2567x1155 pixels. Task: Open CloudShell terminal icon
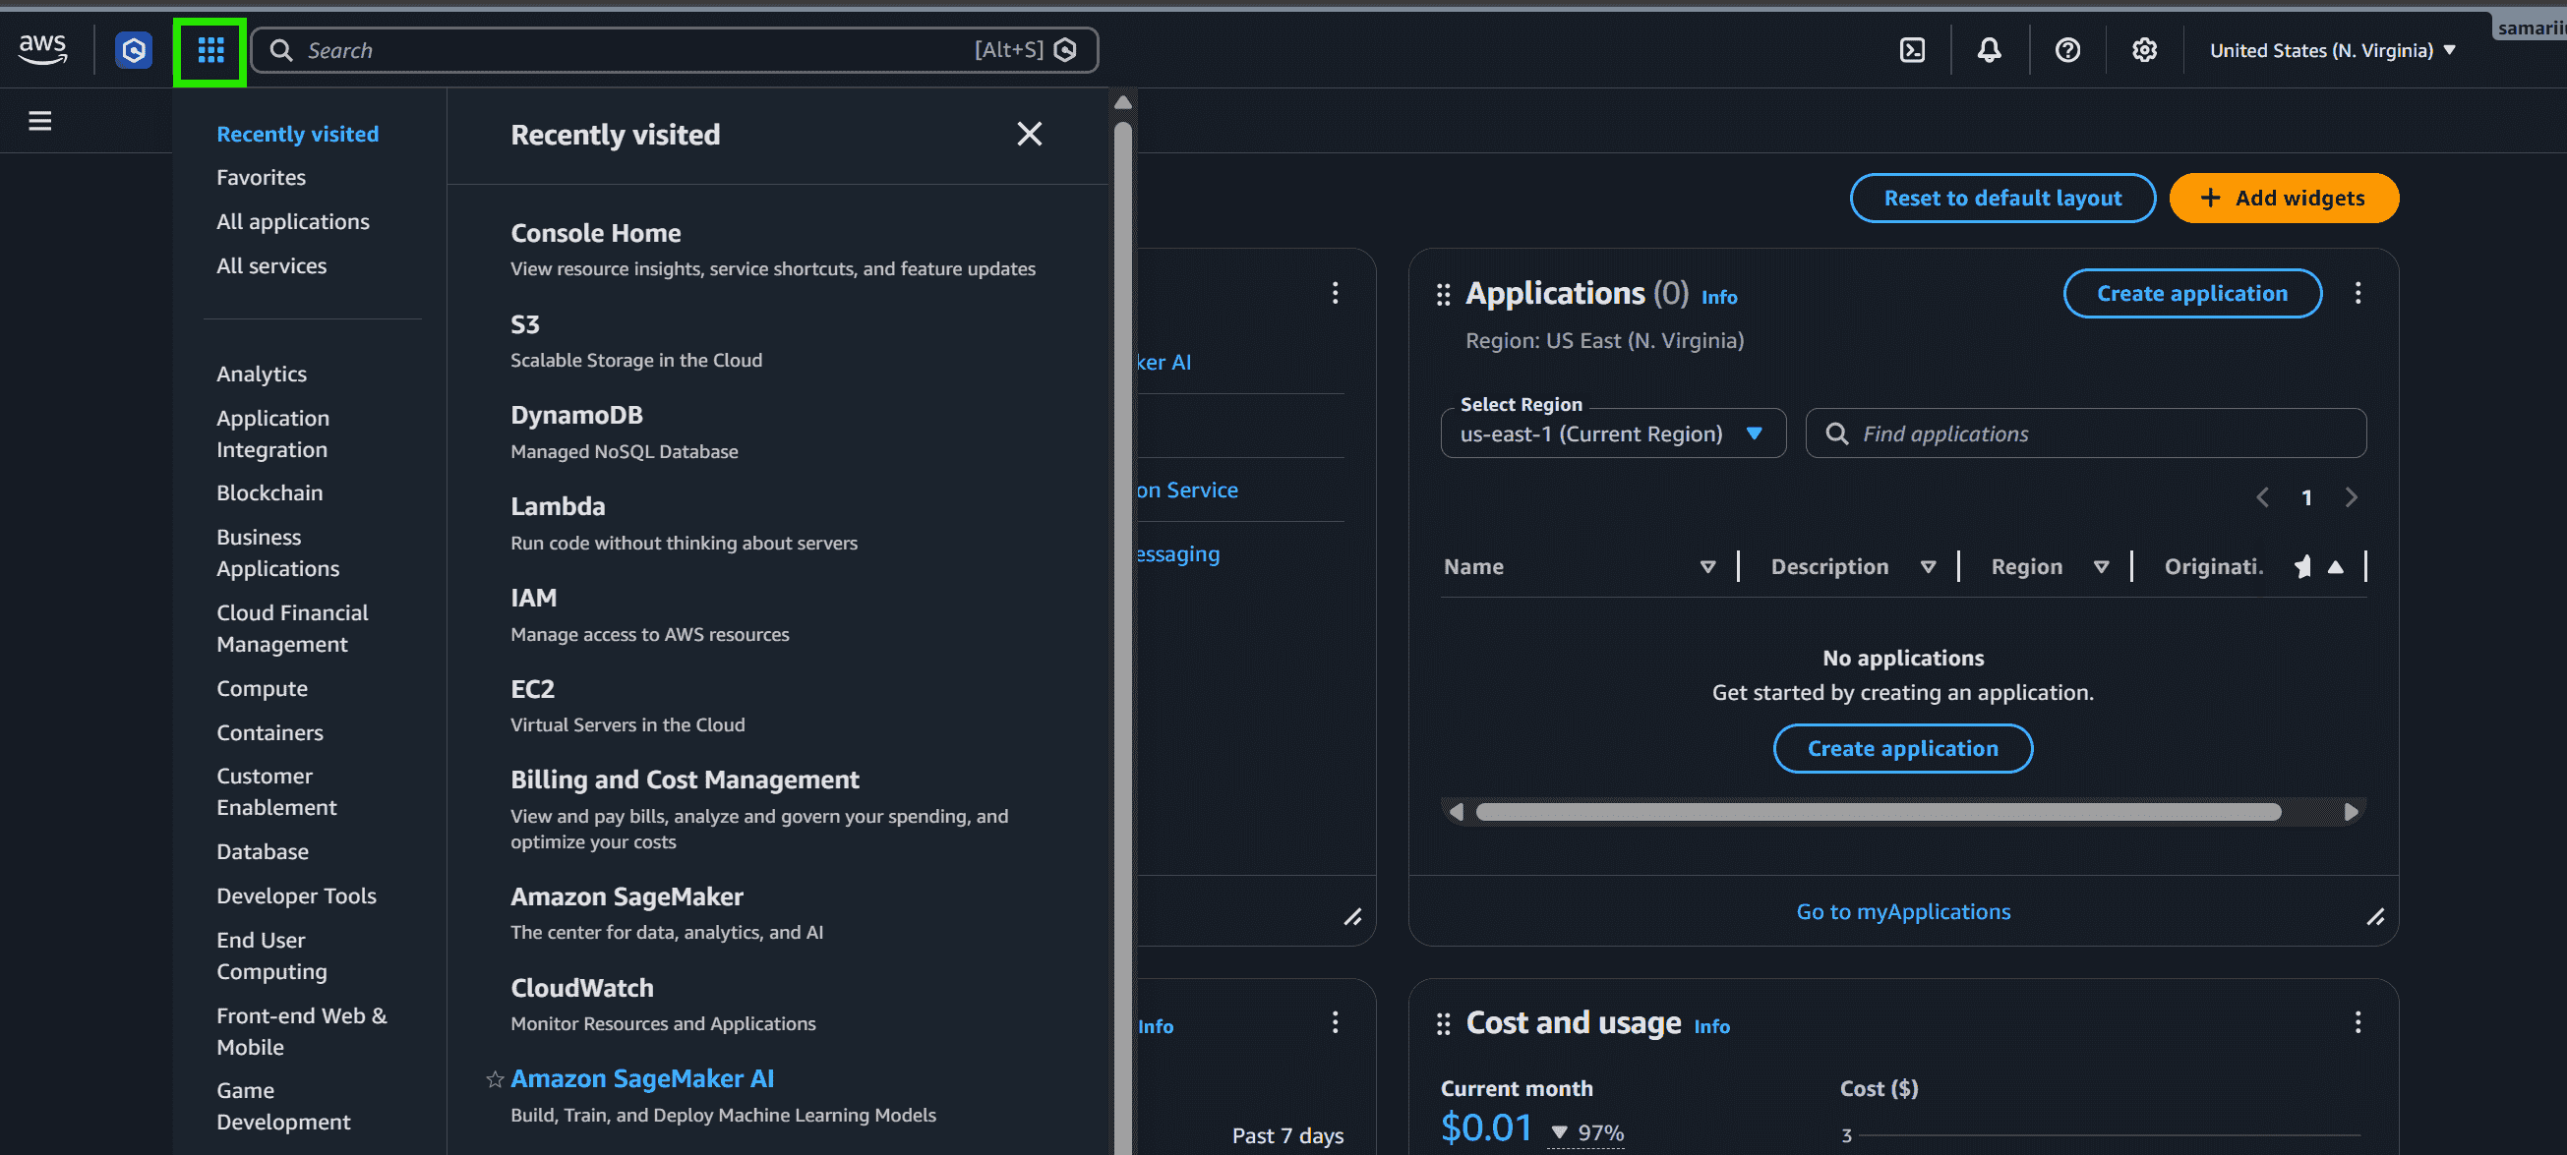pyautogui.click(x=1911, y=50)
